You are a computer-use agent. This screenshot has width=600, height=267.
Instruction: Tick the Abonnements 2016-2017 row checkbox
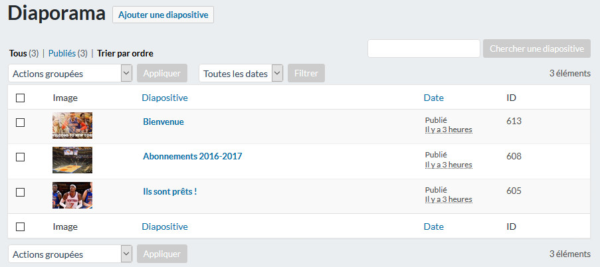point(21,157)
